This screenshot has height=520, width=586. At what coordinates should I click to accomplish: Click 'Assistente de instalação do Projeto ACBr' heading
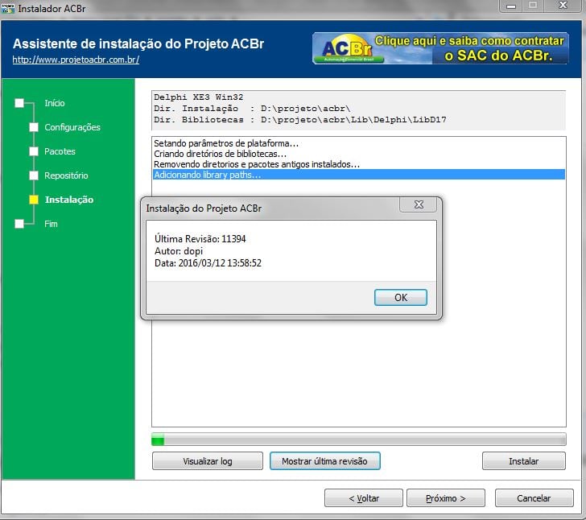[x=138, y=43]
